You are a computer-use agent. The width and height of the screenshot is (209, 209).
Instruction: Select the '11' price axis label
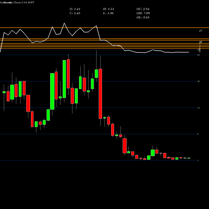(x=199, y=108)
